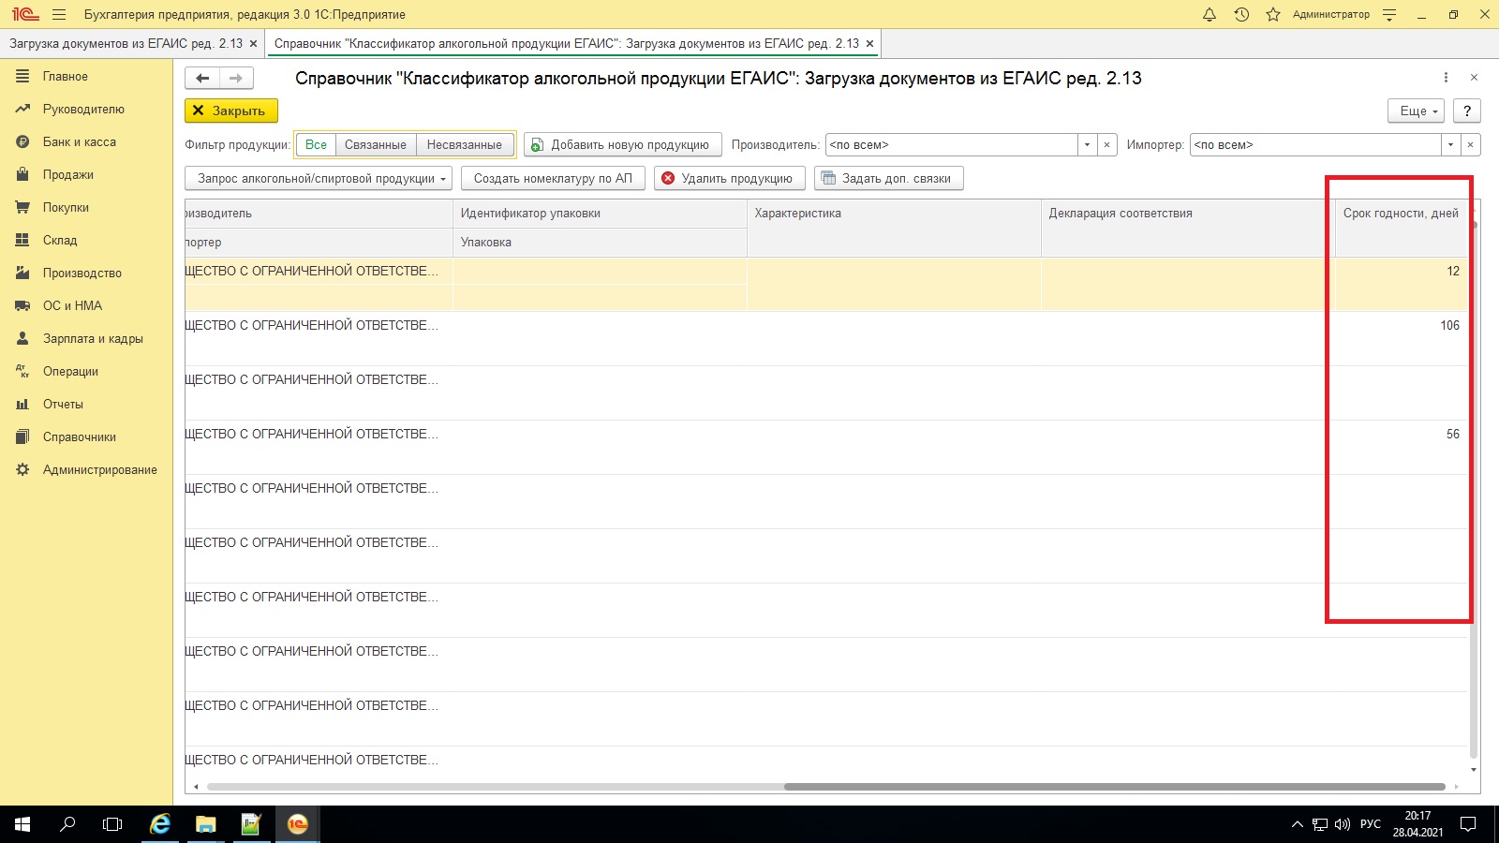Click the horizontal scrollbar thumb of the table
This screenshot has width=1499, height=843.
[x=1115, y=787]
